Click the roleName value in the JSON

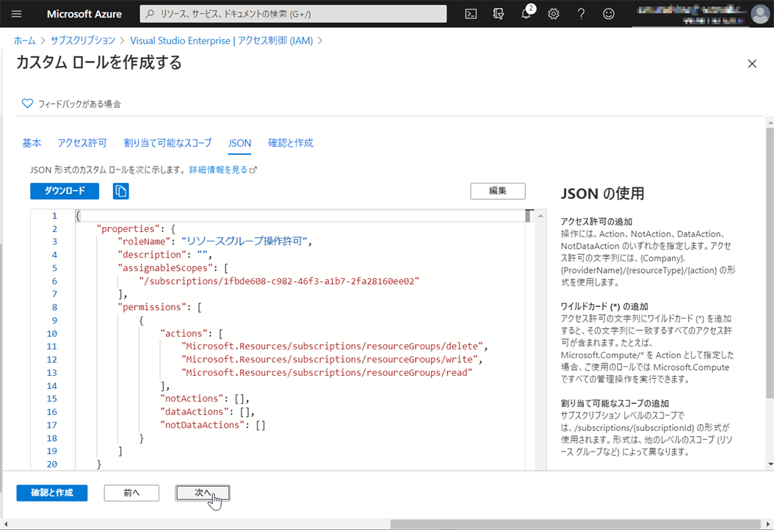pos(245,242)
